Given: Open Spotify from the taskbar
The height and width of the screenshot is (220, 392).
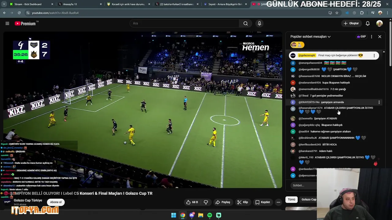Looking at the screenshot, I should point(209,215).
